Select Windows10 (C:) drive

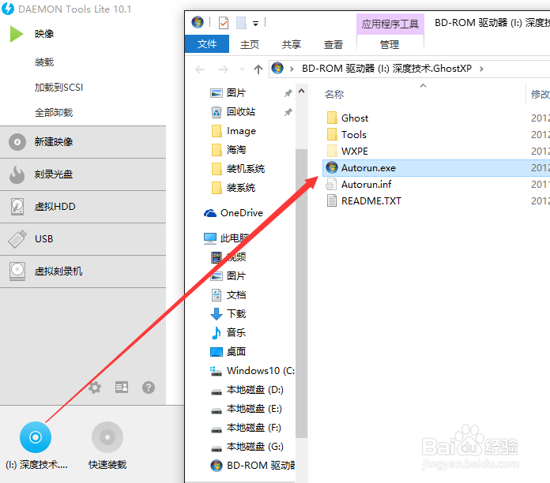click(252, 371)
